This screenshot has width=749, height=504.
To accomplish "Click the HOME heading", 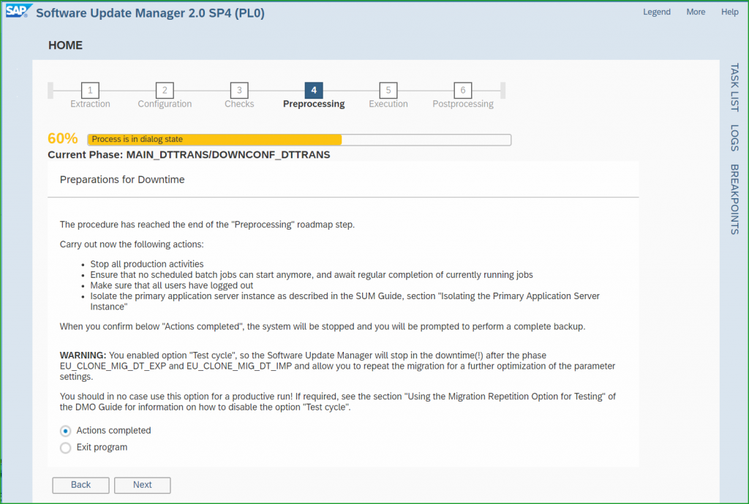I will click(65, 45).
